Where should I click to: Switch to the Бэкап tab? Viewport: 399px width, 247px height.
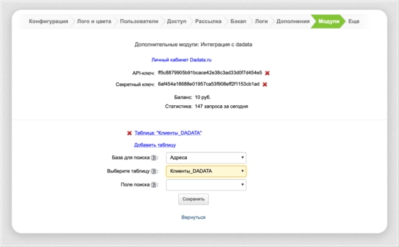click(238, 21)
